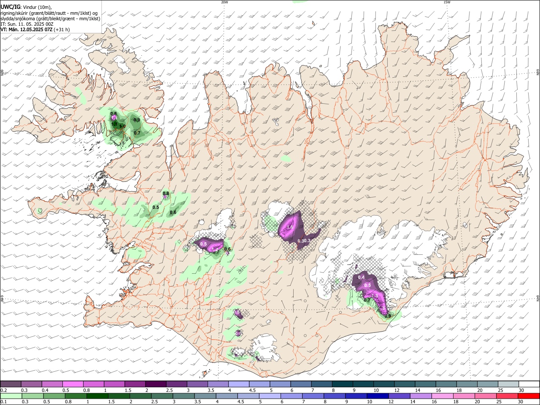
Task: Click the 0.1 label on the lower scale
Action: pyautogui.click(x=3, y=402)
